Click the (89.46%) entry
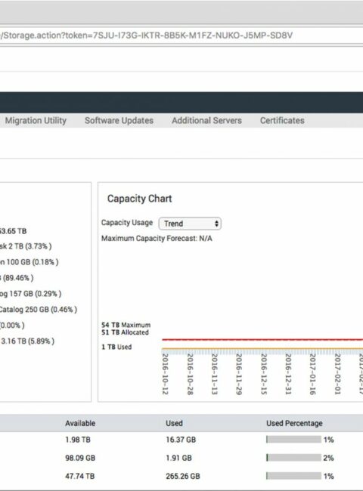Viewport: 363px width, 491px height. (17, 278)
